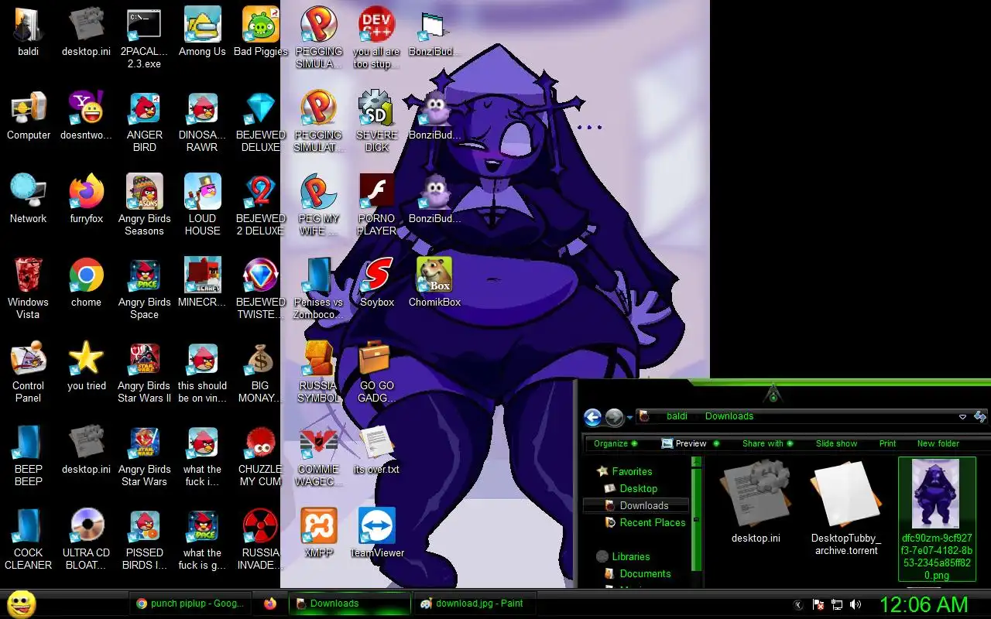Open the Computer desktop icon
The width and height of the screenshot is (991, 619).
pos(29,116)
